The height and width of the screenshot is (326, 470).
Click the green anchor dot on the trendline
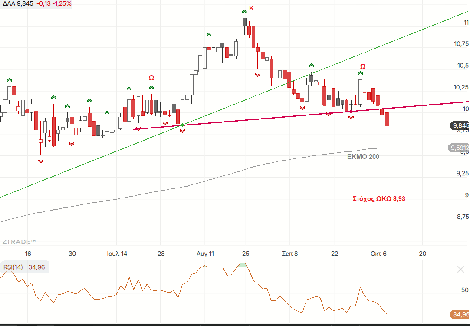click(x=182, y=125)
